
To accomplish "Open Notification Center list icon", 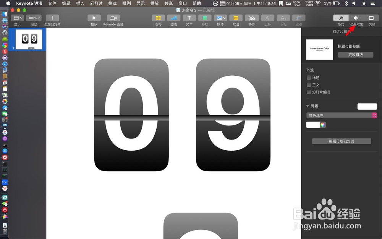I will point(372,3).
